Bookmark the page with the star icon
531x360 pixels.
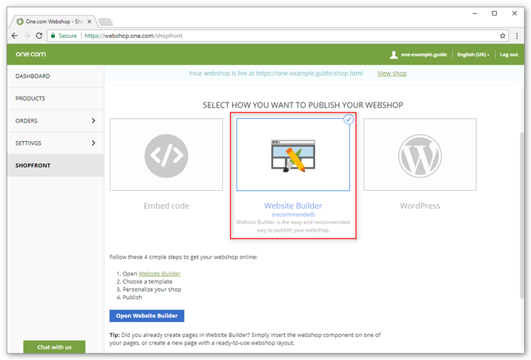(503, 36)
